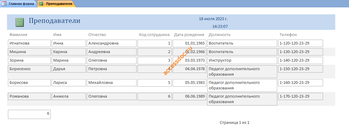Click the record count total box
The height and width of the screenshot is (133, 349).
tap(29, 114)
